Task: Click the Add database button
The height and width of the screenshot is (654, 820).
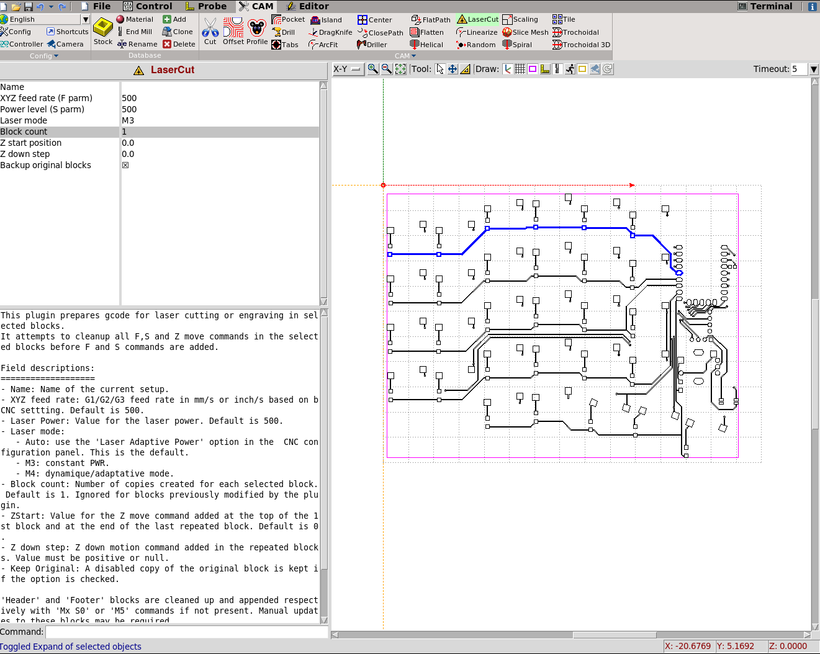Action: click(174, 19)
